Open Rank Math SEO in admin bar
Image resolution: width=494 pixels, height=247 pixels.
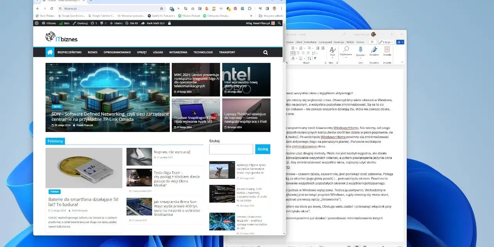[153, 23]
